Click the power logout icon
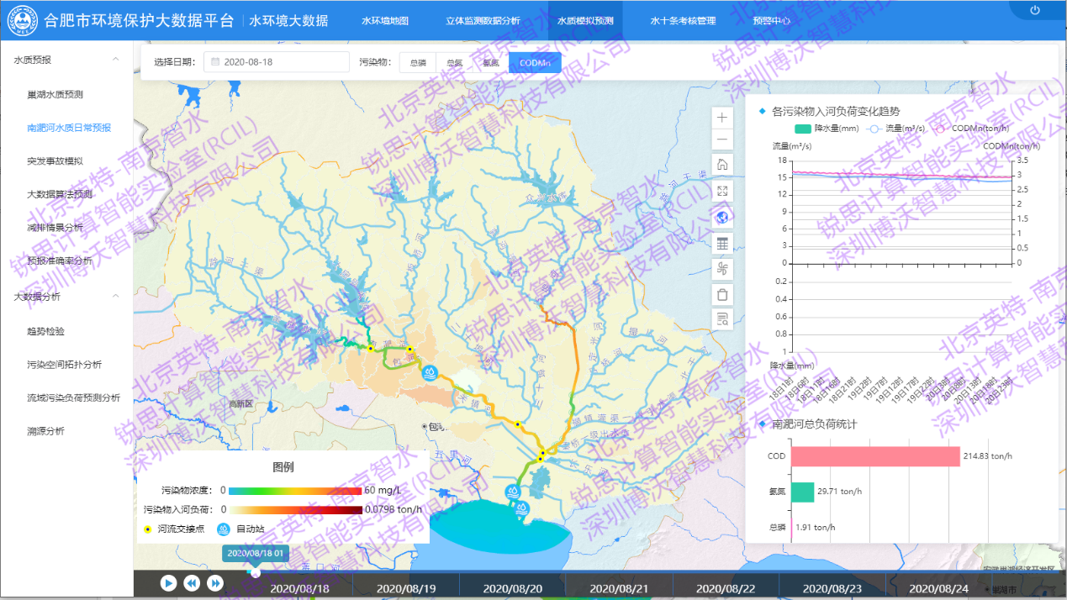The height and width of the screenshot is (600, 1067). point(1035,11)
